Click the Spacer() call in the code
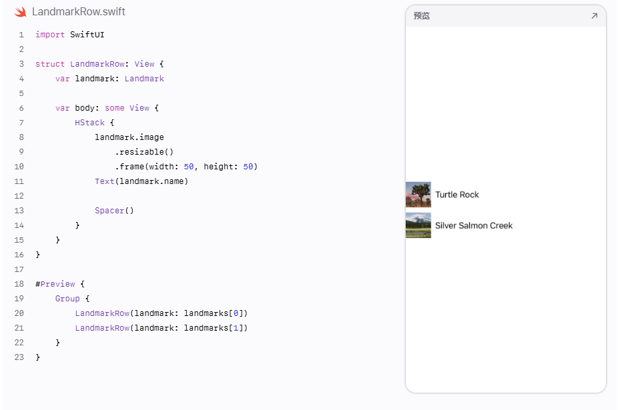Viewport: 618px width, 410px height. click(114, 210)
